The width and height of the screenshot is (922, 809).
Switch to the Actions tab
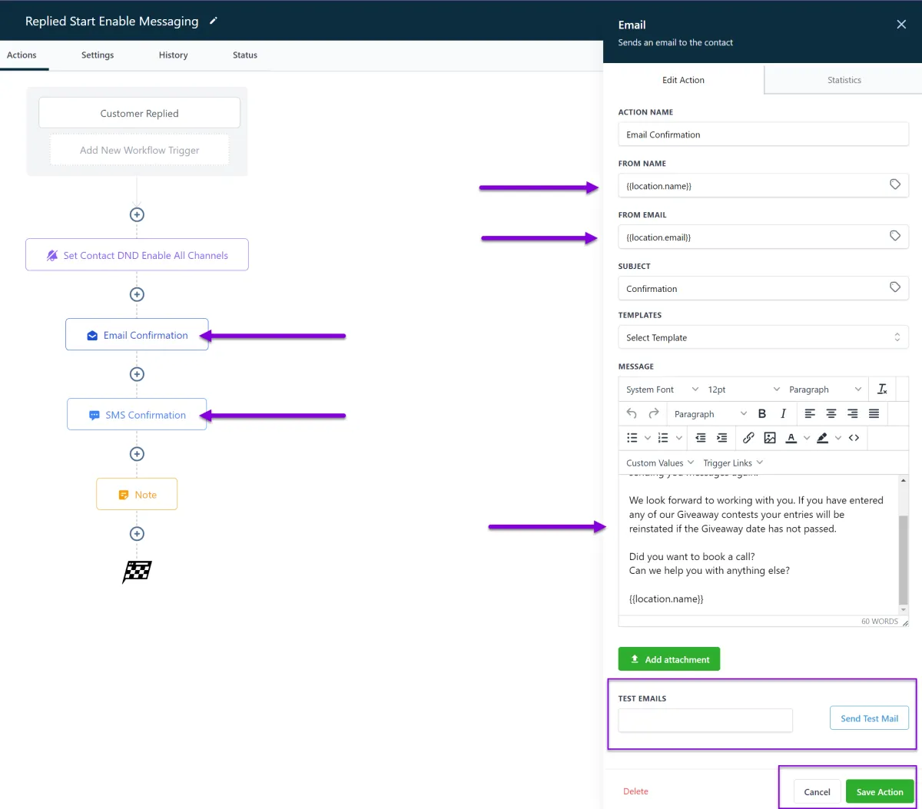tap(22, 55)
